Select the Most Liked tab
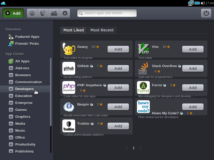This screenshot has height=160, width=214. click(74, 30)
